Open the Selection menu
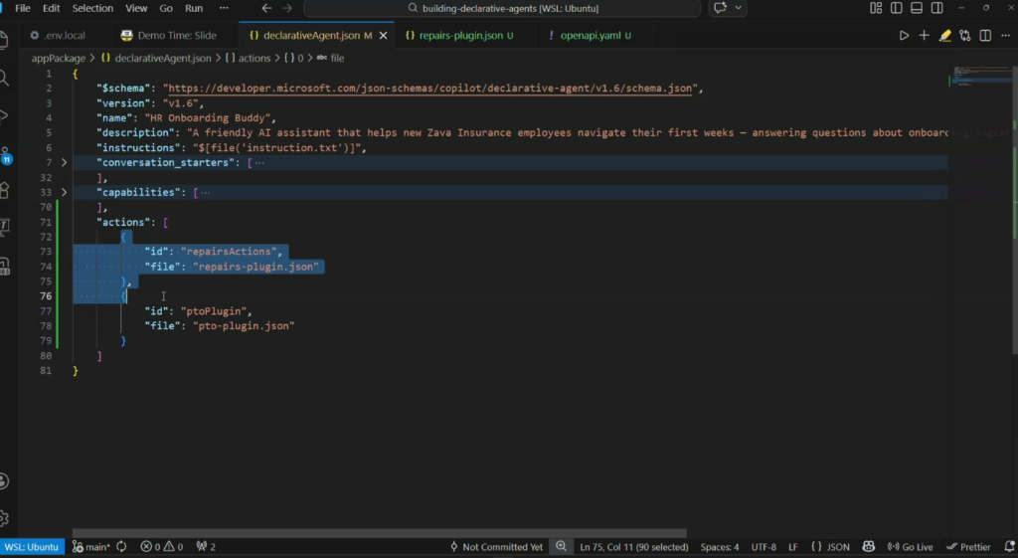The width and height of the screenshot is (1018, 558). click(x=92, y=8)
